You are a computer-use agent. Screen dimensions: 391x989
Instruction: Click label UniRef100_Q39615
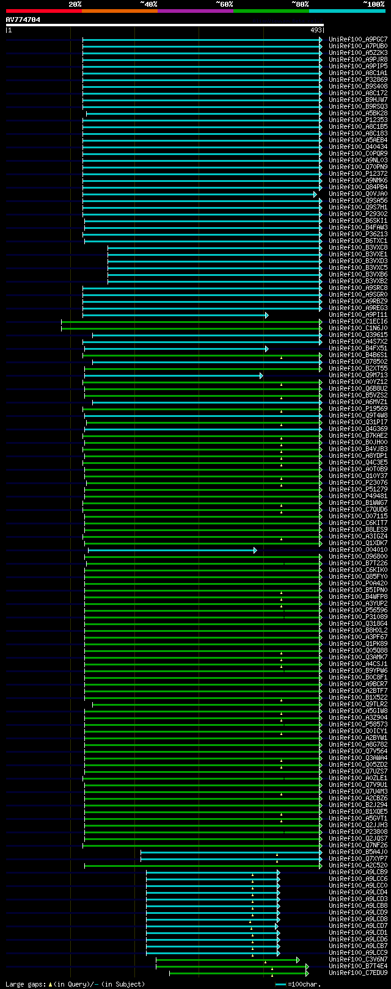pos(358,335)
